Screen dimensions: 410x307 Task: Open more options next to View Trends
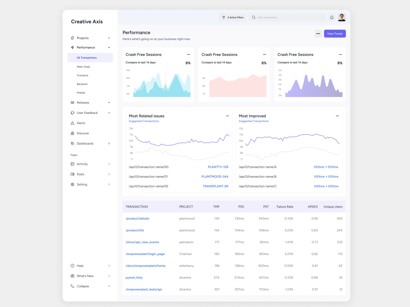tap(318, 34)
